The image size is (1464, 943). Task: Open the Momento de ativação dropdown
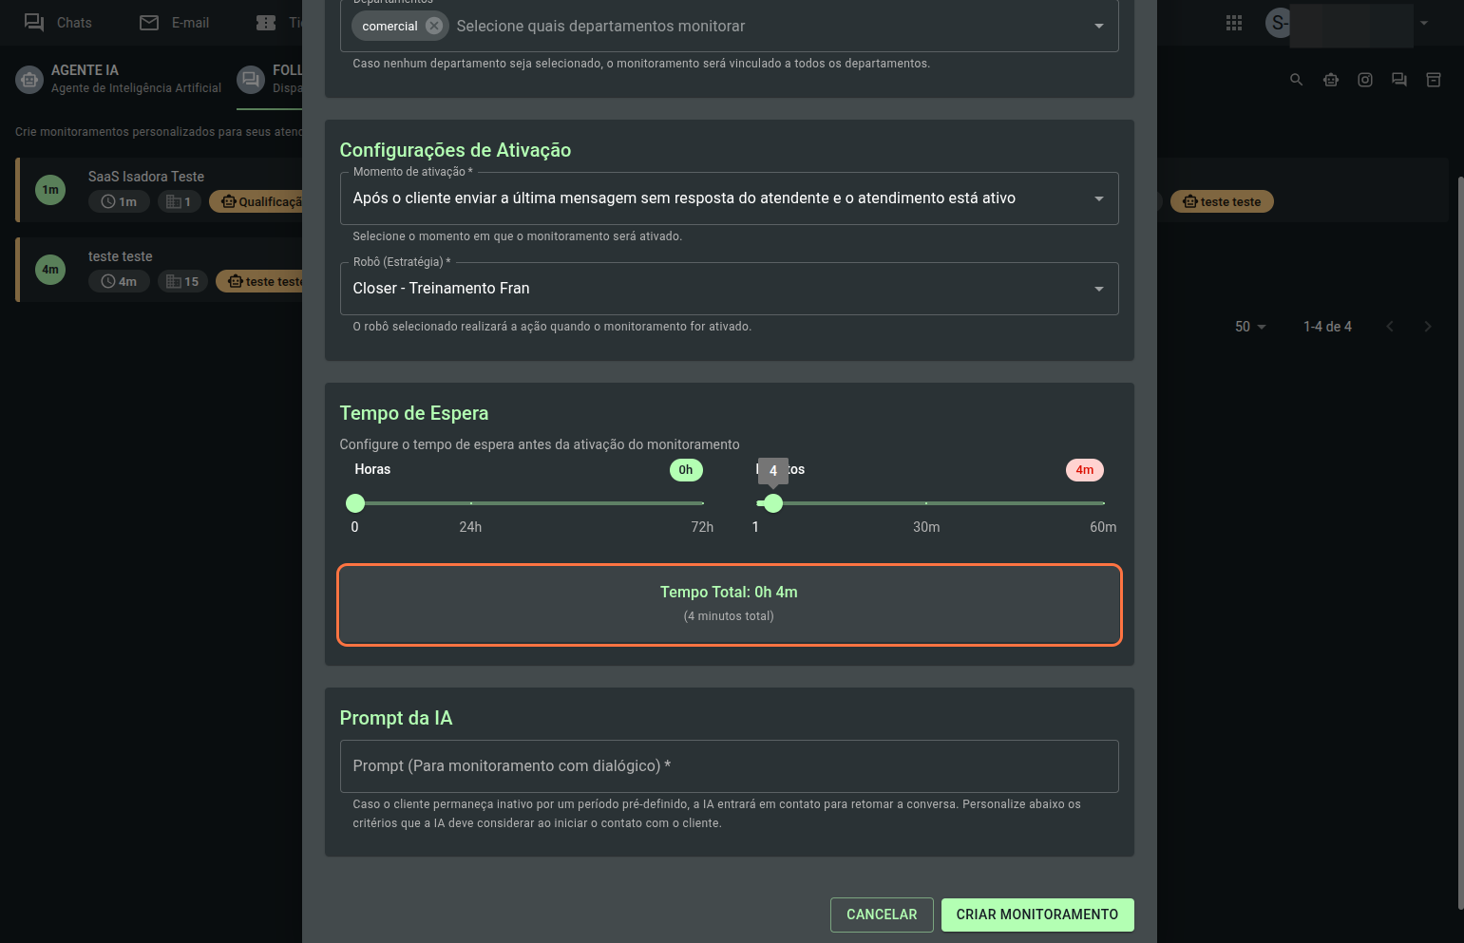729,198
